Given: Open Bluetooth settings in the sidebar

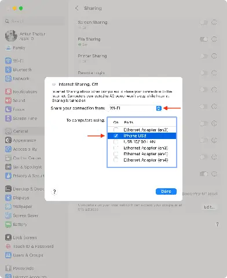Looking at the screenshot, I should pyautogui.click(x=8, y=69).
